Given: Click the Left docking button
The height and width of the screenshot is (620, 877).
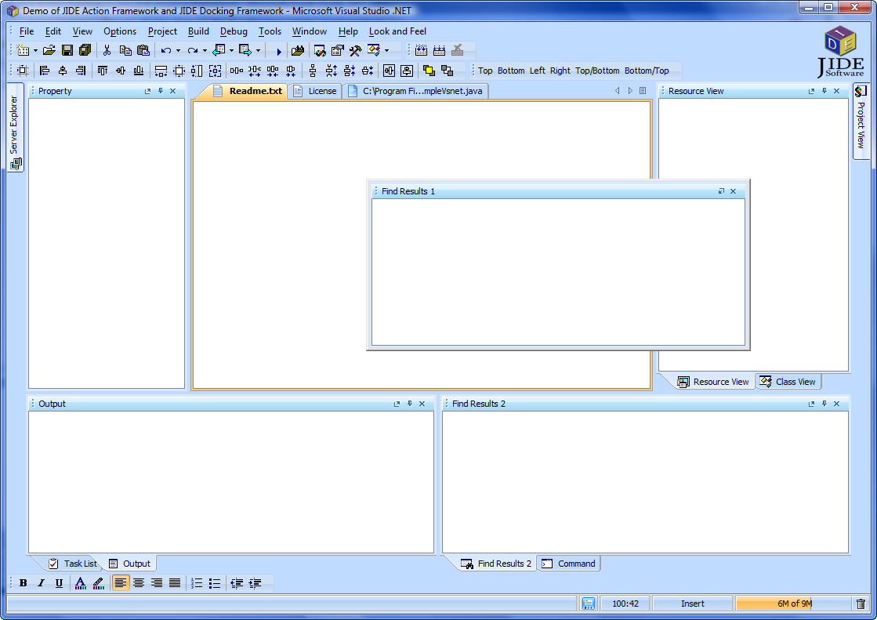Looking at the screenshot, I should (x=538, y=71).
